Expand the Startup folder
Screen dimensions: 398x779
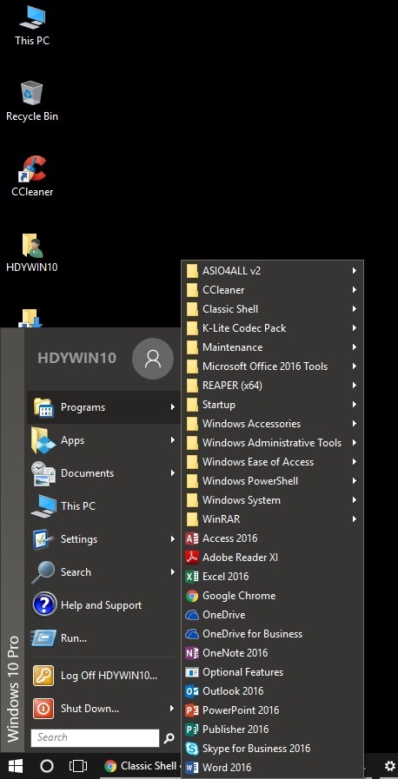click(x=273, y=405)
